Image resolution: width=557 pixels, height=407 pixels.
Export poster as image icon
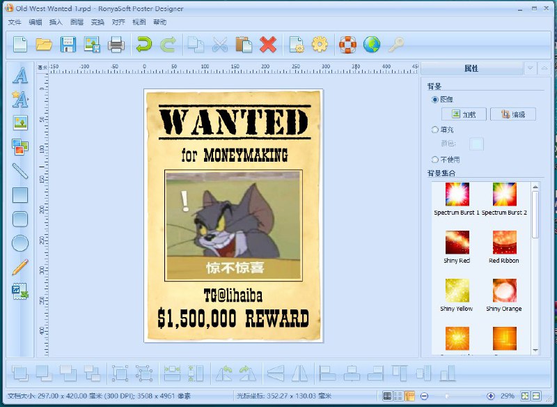(x=92, y=45)
